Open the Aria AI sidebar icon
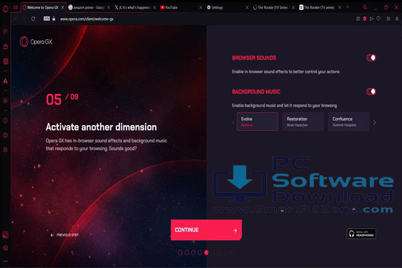Screen dimensions: 402x268 point(6,81)
